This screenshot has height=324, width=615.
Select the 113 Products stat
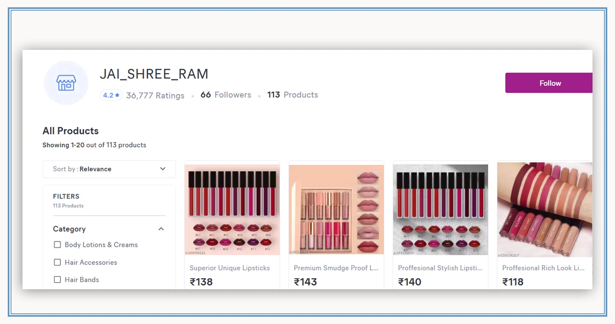coord(293,95)
